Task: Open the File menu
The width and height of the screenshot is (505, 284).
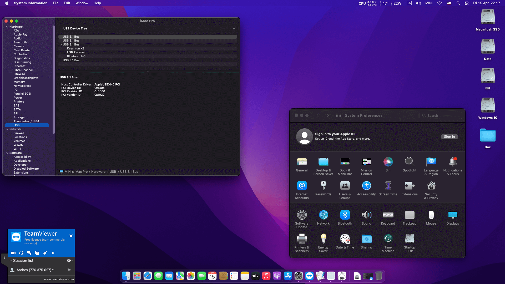Action: (55, 3)
